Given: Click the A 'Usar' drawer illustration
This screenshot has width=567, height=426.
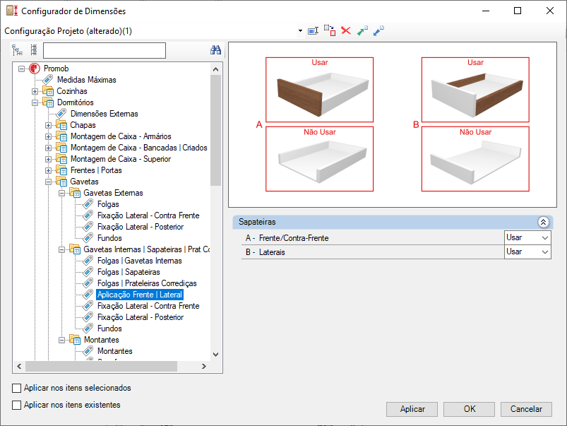Looking at the screenshot, I should (x=320, y=90).
